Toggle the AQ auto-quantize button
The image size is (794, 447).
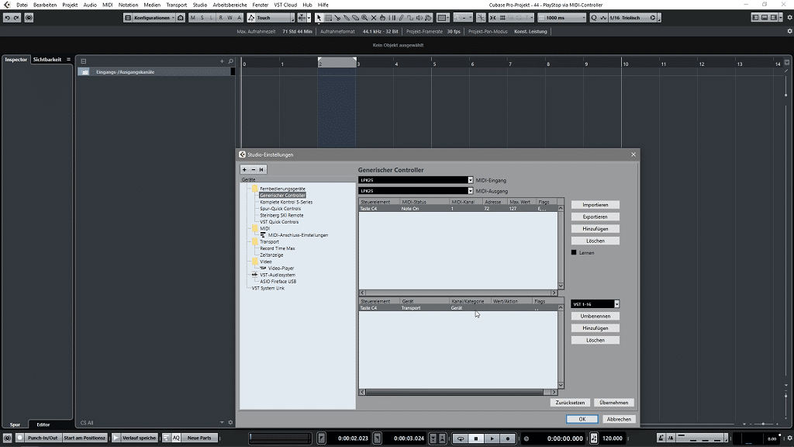point(176,438)
